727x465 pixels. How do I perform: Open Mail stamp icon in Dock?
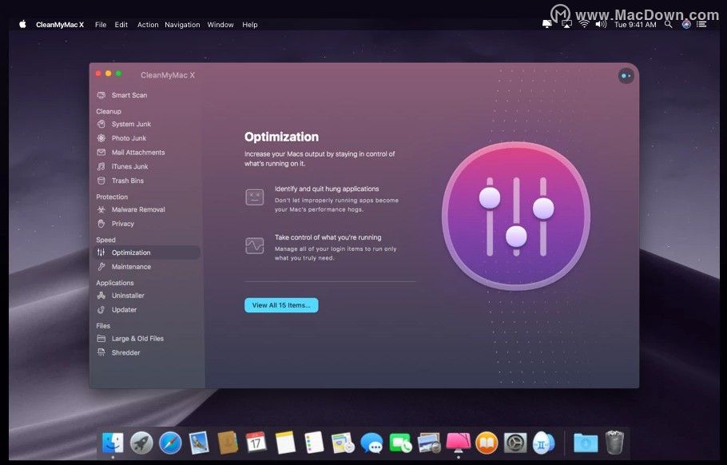click(199, 443)
